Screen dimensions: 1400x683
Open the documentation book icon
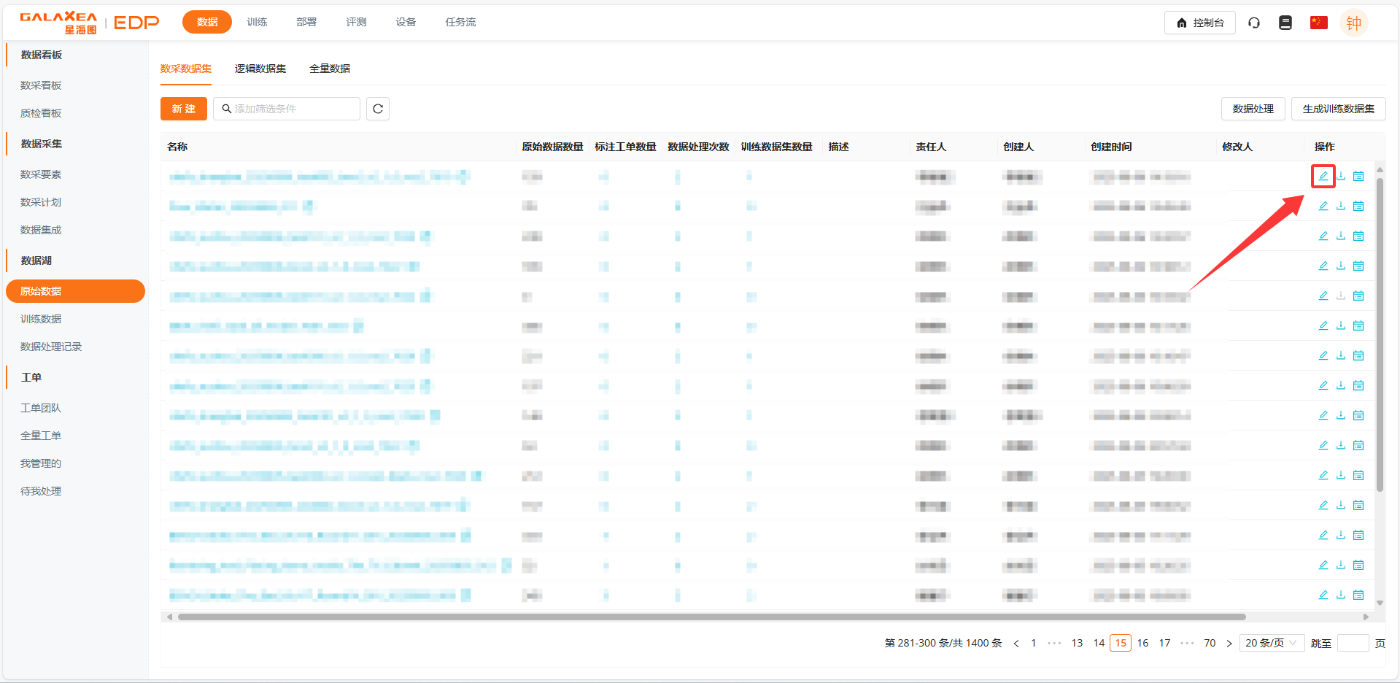coord(1285,23)
